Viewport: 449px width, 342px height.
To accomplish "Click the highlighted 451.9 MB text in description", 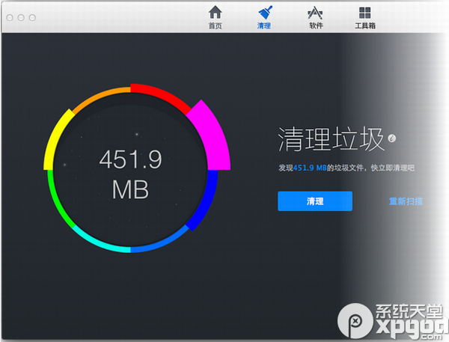I will pyautogui.click(x=311, y=168).
